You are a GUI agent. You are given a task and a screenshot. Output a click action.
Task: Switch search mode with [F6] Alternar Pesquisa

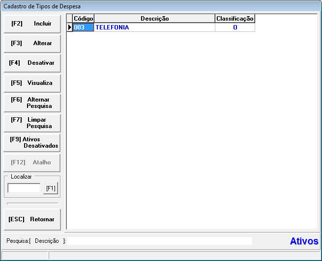(32, 103)
